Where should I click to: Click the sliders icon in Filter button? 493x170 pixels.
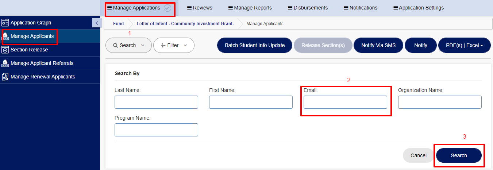163,45
